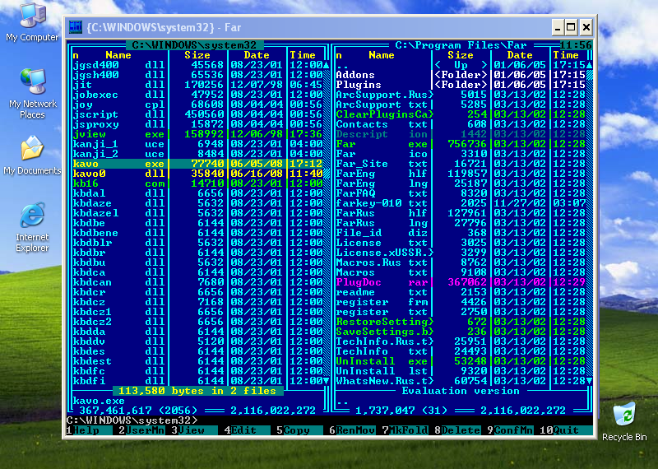Open My Network Places desktop icon
The image size is (658, 469).
(x=32, y=94)
